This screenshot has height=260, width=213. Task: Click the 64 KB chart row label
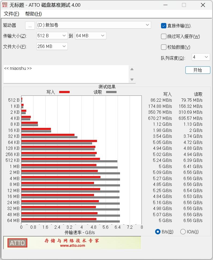pyautogui.click(x=14, y=142)
